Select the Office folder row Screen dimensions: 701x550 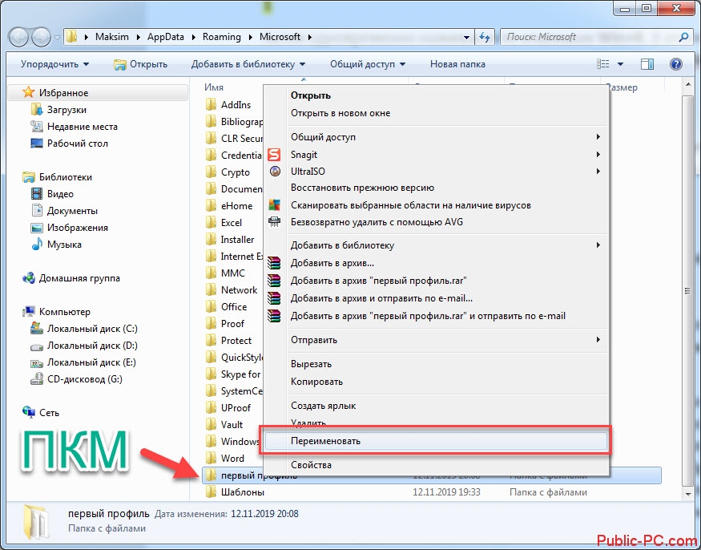pyautogui.click(x=233, y=306)
